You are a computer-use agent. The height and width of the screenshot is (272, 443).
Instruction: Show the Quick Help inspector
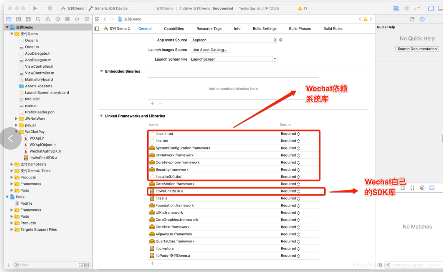[422, 19]
